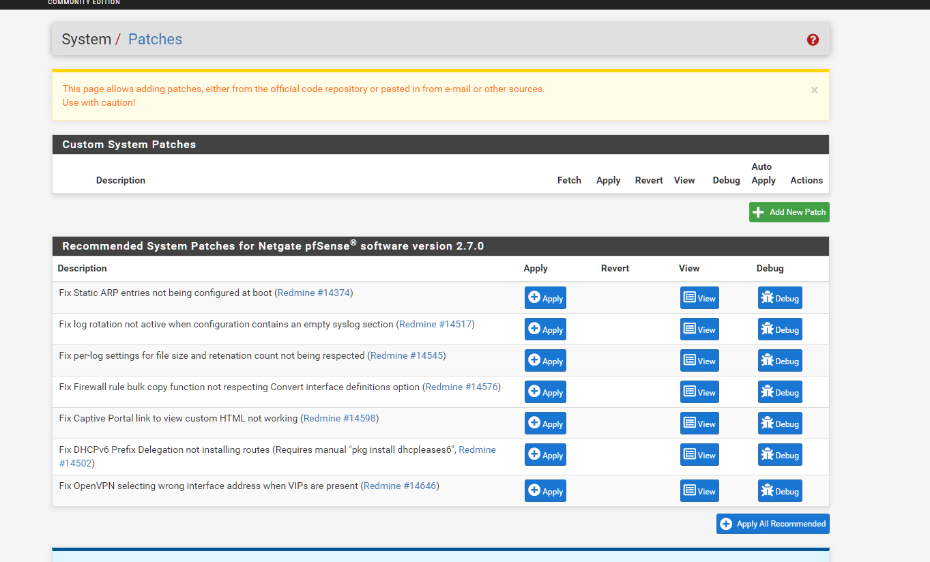Viewport: 930px width, 562px height.
Task: Apply the Firewall rule bulk copy patch
Action: click(x=545, y=392)
